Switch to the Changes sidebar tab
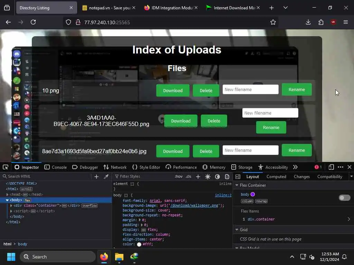The height and width of the screenshot is (265, 354). 301,177
